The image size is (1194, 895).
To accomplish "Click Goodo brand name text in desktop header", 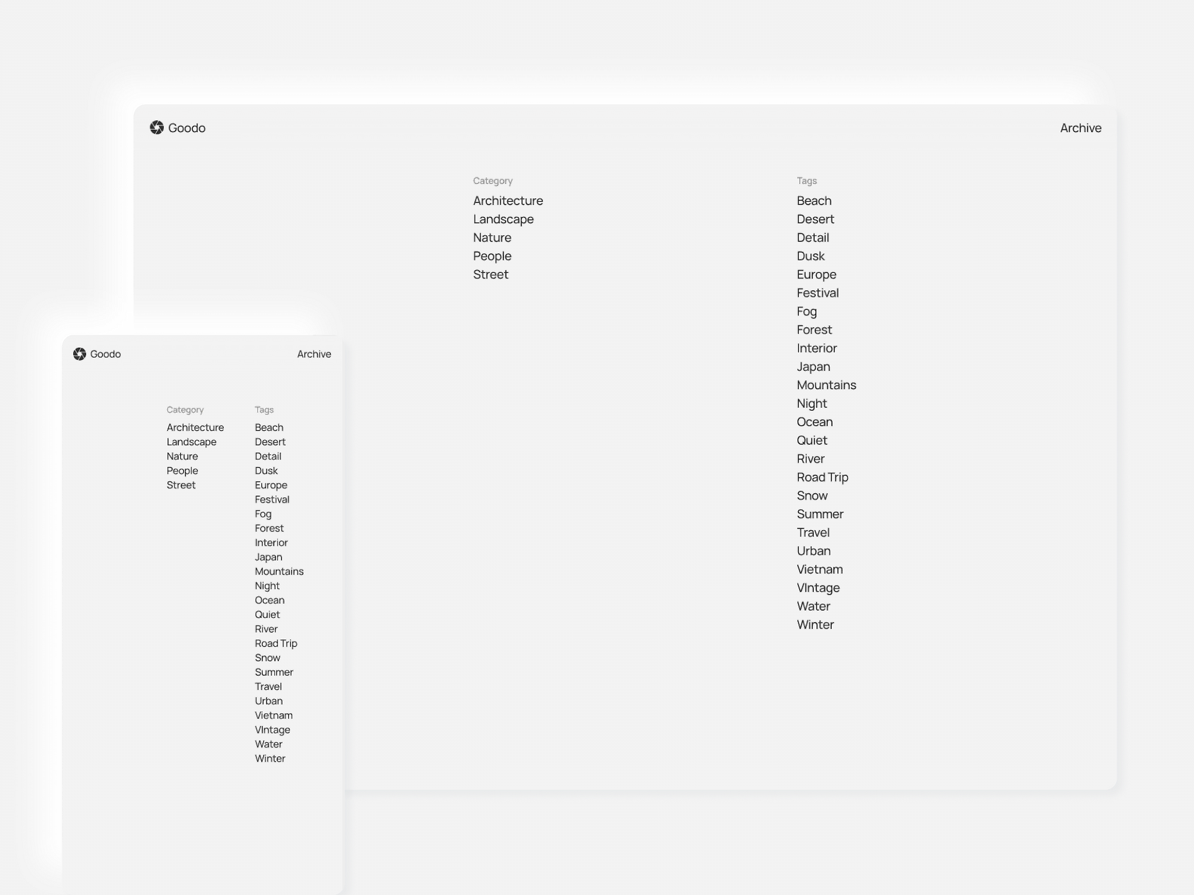I will (x=187, y=128).
